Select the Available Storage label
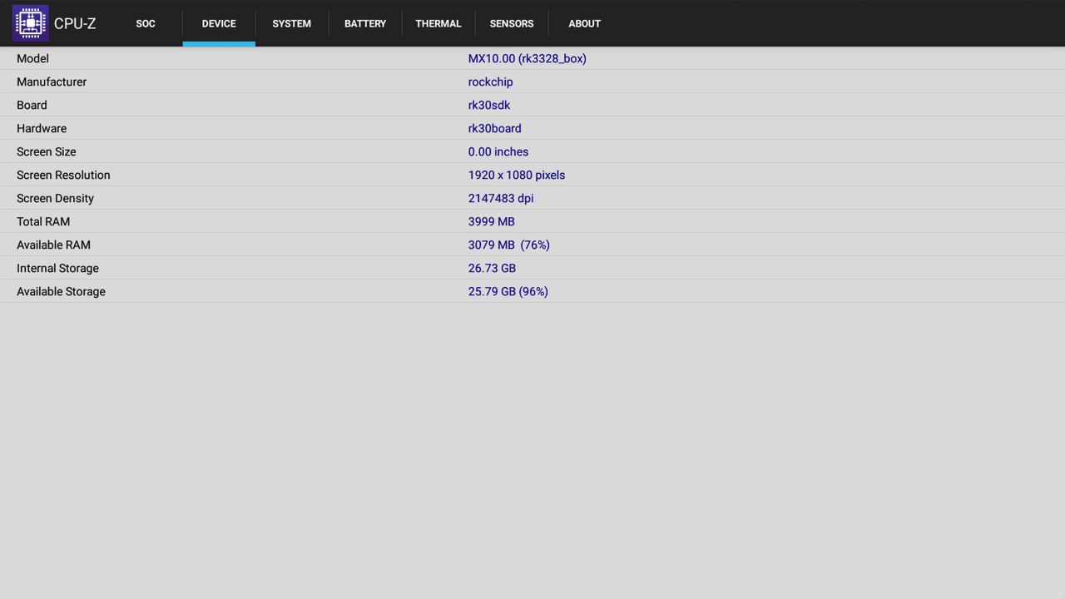The height and width of the screenshot is (599, 1065). tap(61, 291)
